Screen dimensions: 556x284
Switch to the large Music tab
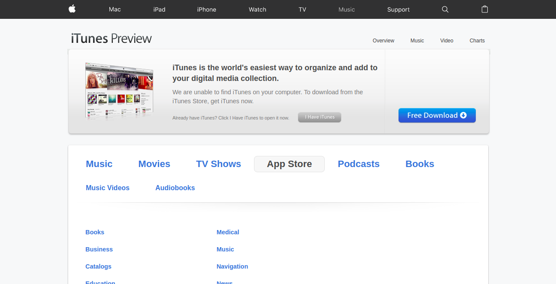(99, 164)
